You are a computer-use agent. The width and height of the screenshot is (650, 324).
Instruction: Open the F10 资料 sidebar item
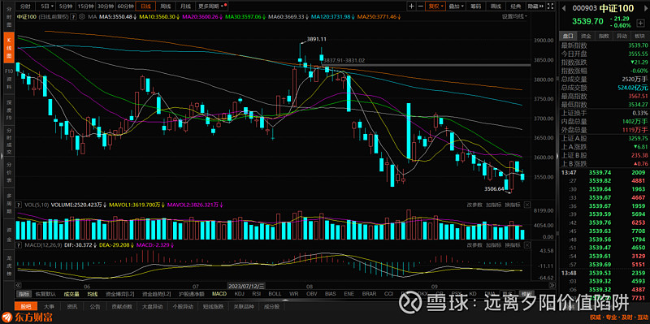[x=8, y=76]
